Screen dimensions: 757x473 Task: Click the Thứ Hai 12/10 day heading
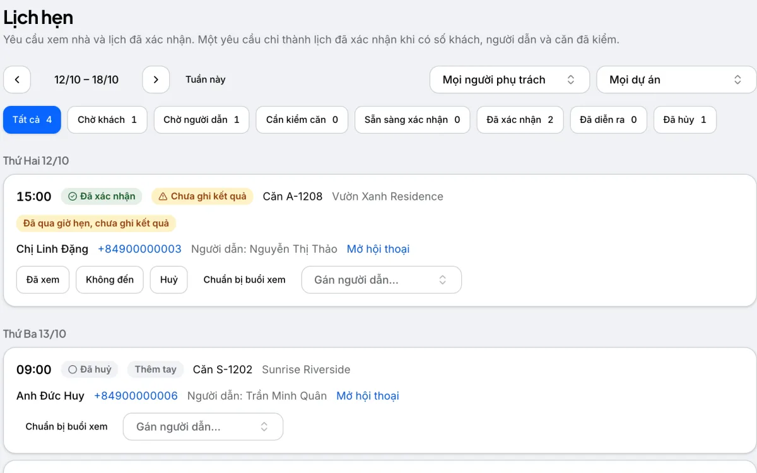36,161
